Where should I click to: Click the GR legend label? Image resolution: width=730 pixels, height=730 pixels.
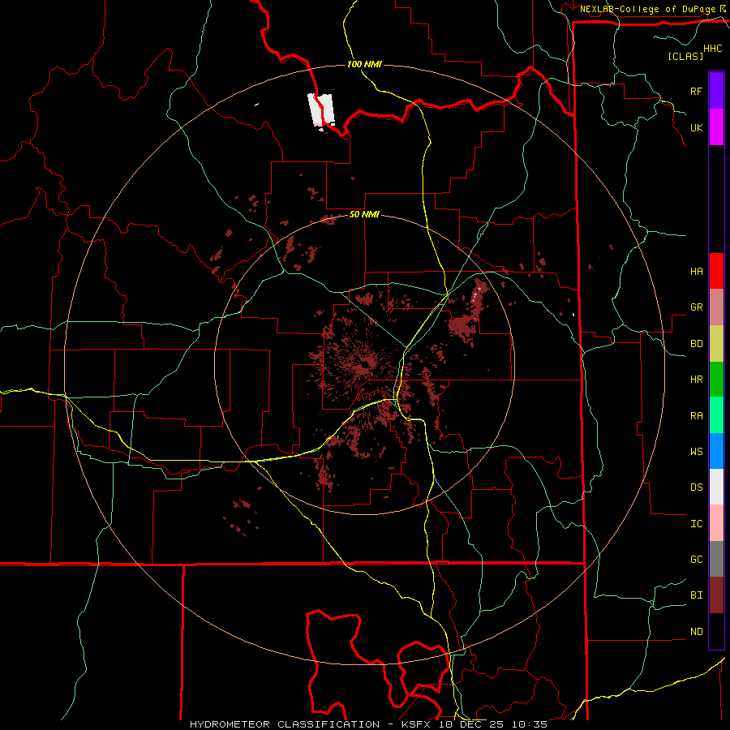click(696, 307)
